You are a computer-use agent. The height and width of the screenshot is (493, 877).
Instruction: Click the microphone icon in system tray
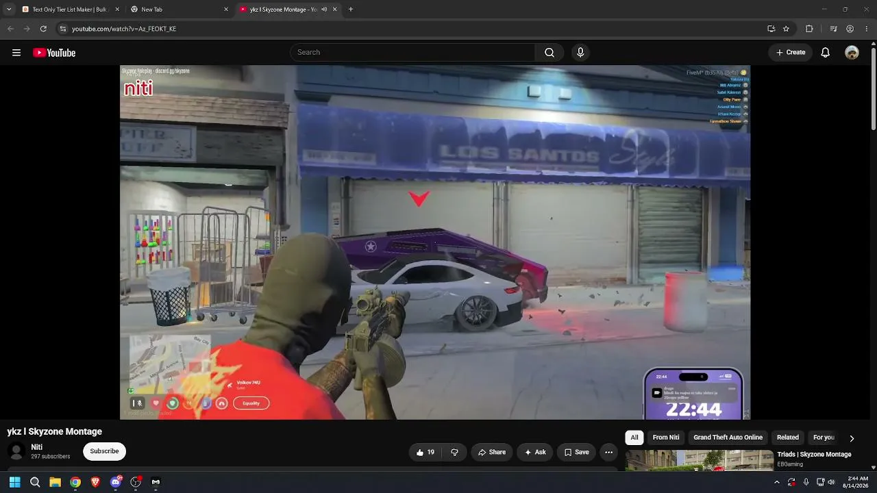pos(806,482)
